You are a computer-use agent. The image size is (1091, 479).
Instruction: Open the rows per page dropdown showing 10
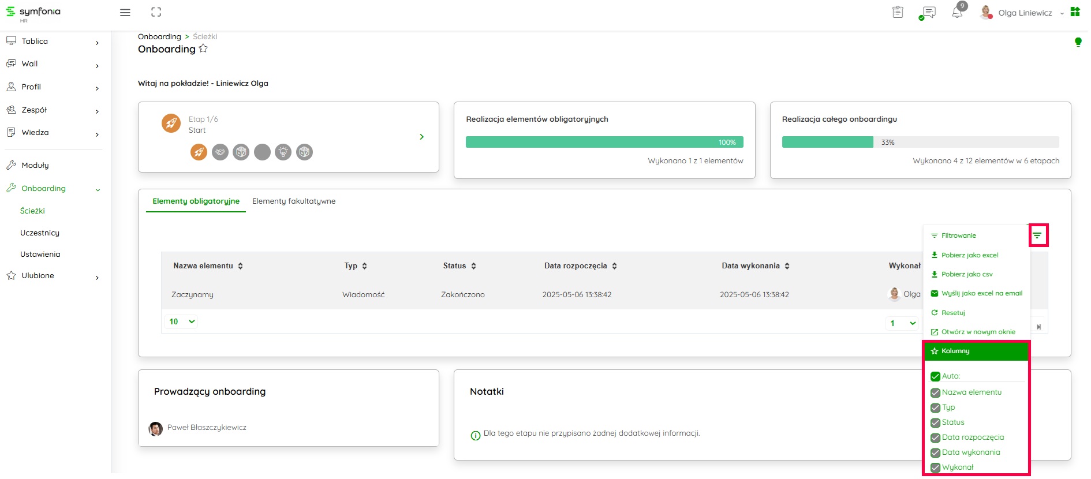click(181, 322)
